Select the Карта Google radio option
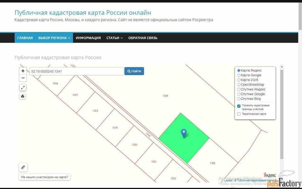This screenshot has height=189, width=302. pos(239,75)
